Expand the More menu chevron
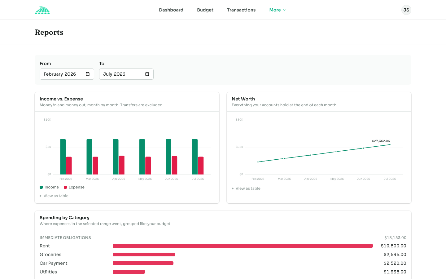This screenshot has width=446, height=279. pos(285,10)
